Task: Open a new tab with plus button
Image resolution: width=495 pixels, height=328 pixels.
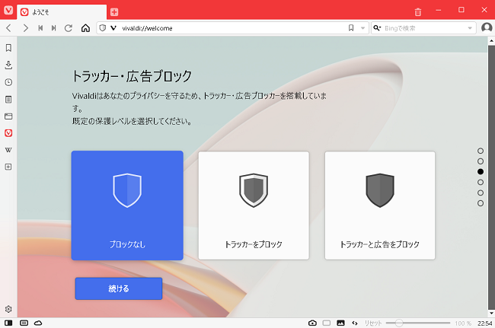Action: click(114, 12)
